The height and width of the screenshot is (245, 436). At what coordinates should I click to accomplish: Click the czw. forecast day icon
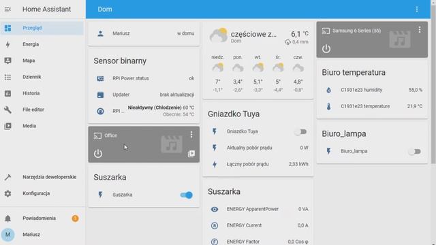click(298, 68)
